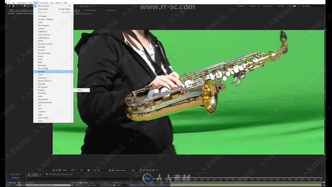332x187 pixels.
Task: Open layer blending mode Normal dropdown
Action: [95, 185]
